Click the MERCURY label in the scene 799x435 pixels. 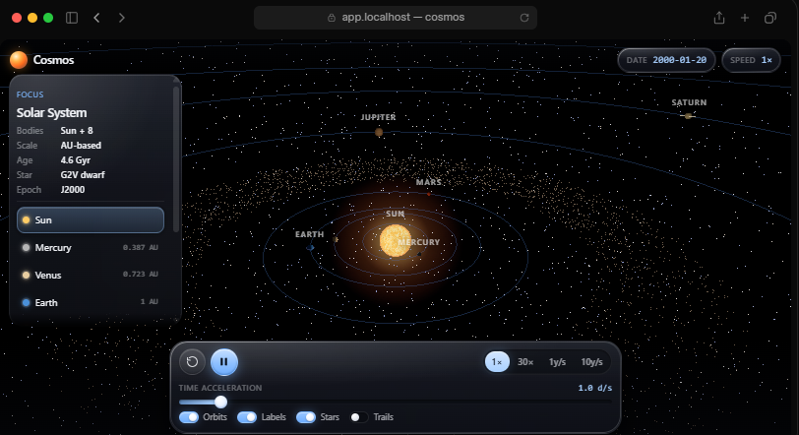419,242
